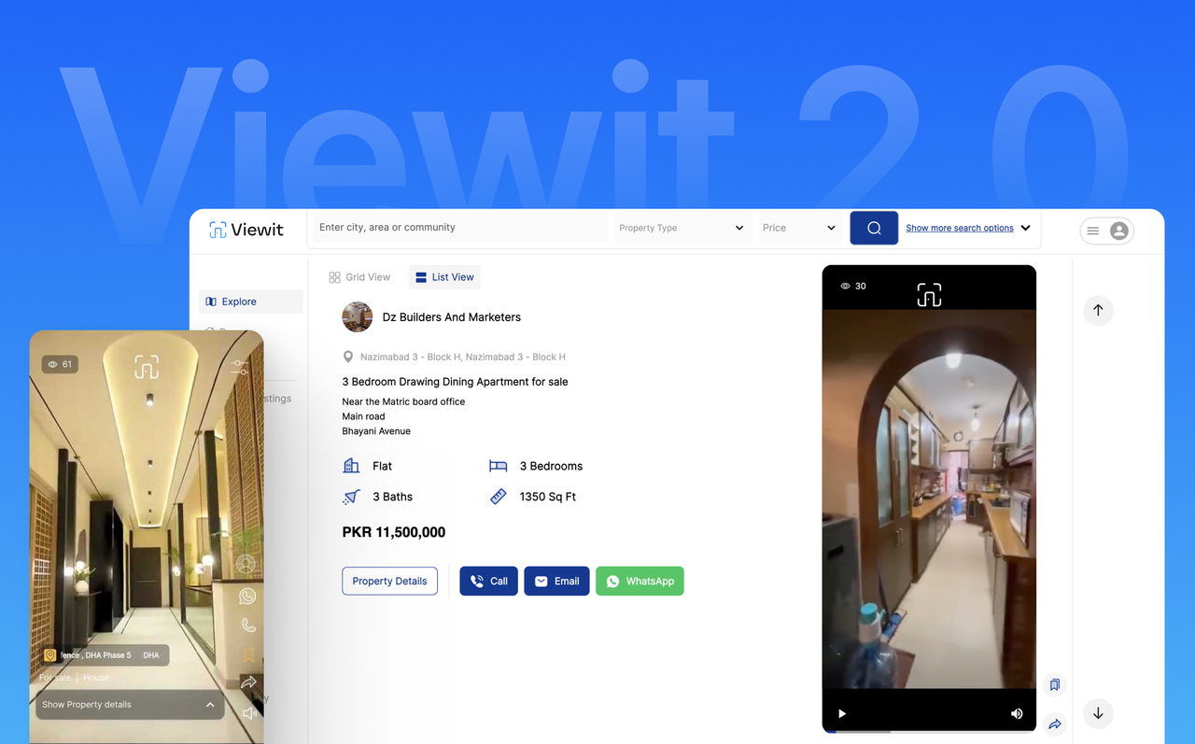This screenshot has width=1195, height=744.
Task: Play the kitchen property video
Action: pos(842,714)
